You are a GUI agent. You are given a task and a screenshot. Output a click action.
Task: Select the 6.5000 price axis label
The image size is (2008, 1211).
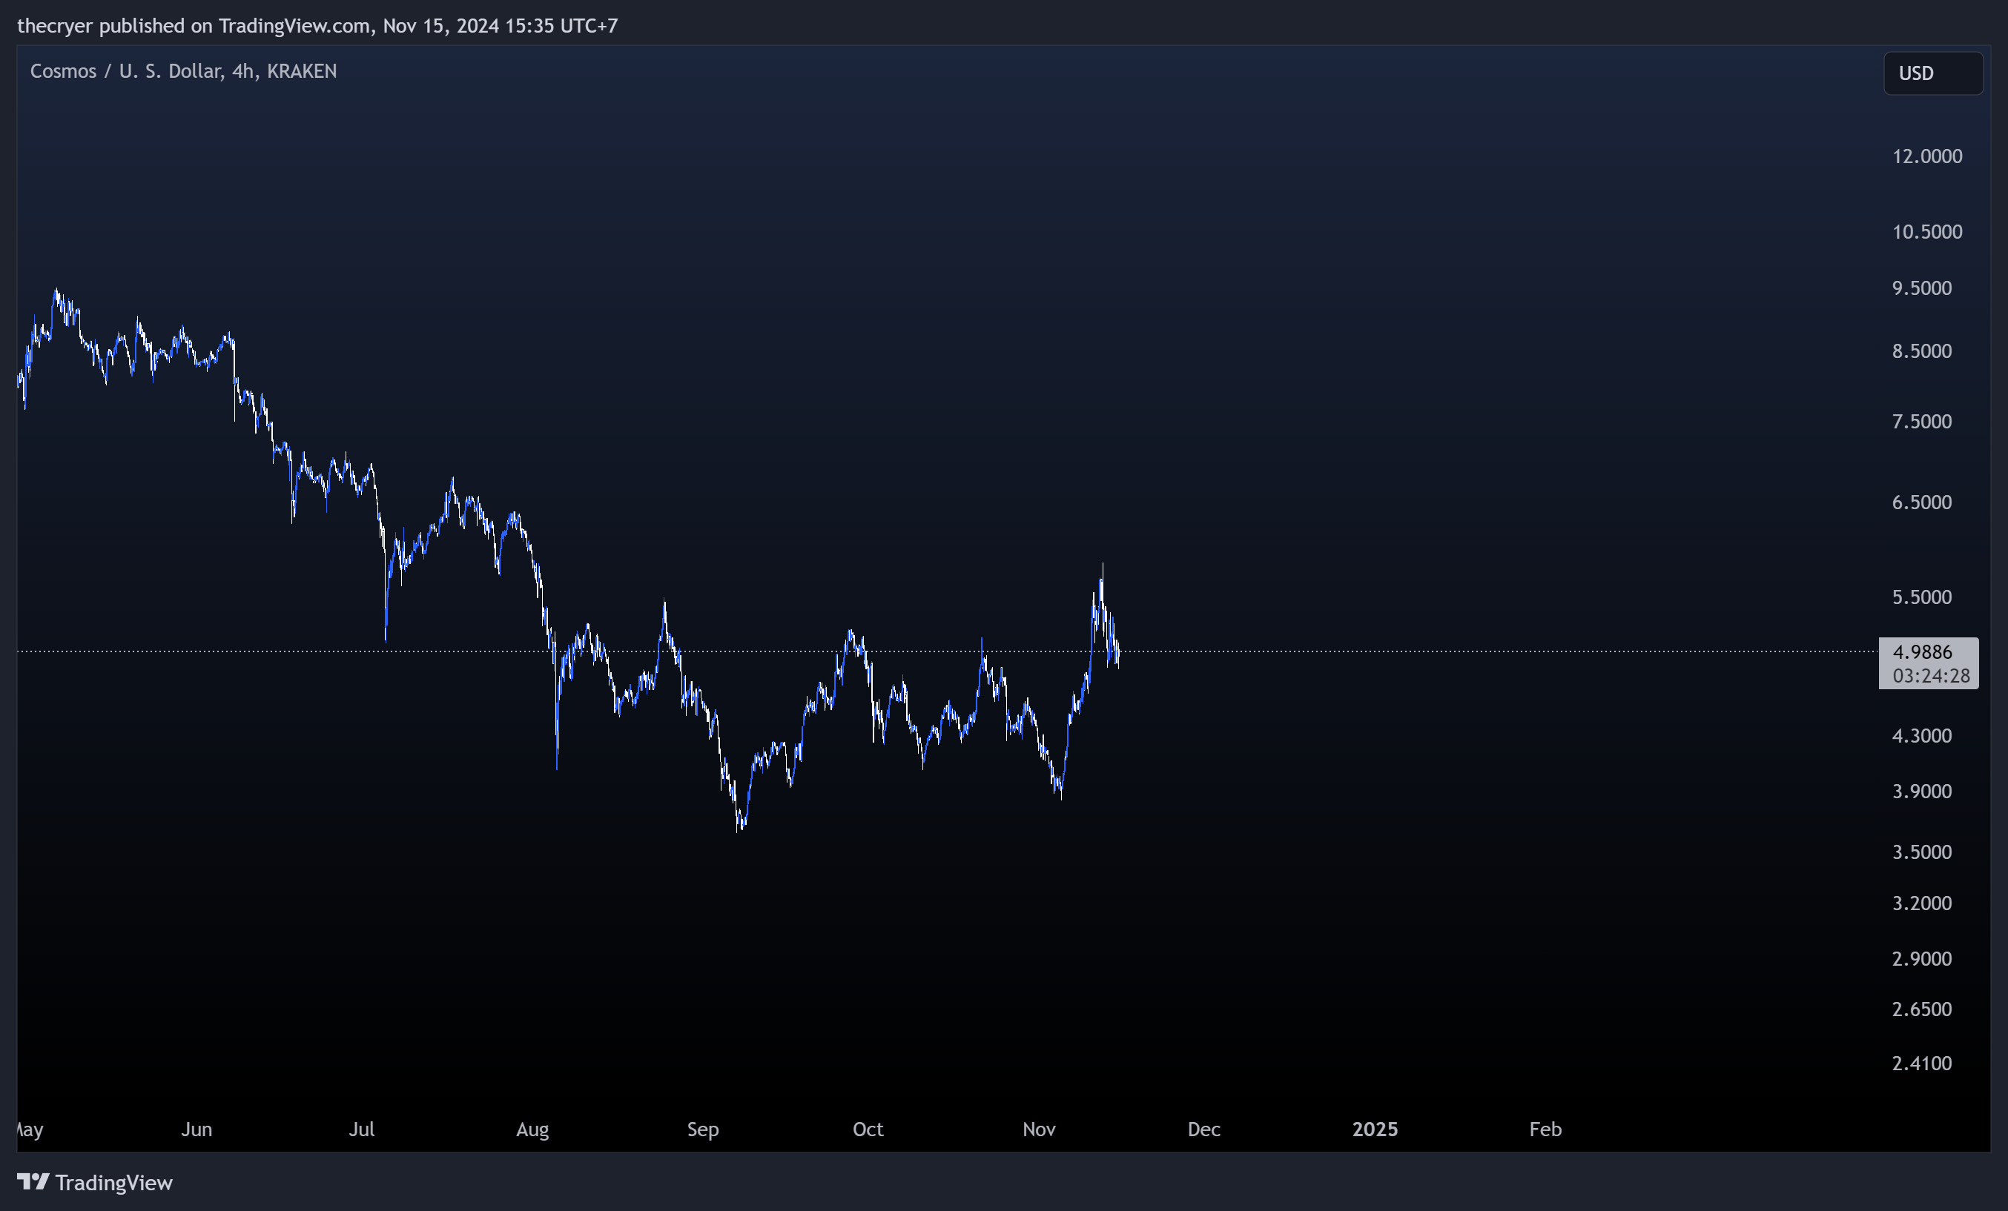pos(1922,502)
